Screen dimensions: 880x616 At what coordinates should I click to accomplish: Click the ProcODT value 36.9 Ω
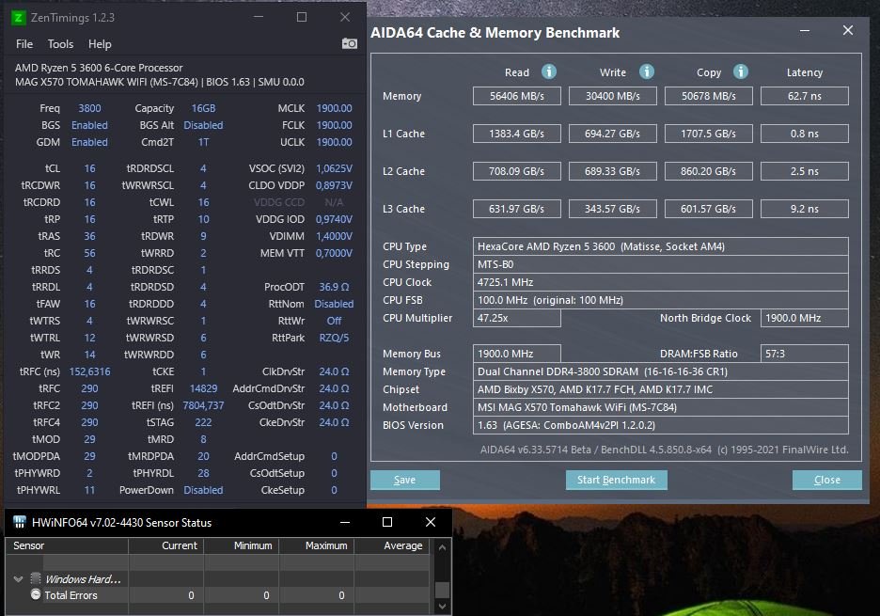335,287
